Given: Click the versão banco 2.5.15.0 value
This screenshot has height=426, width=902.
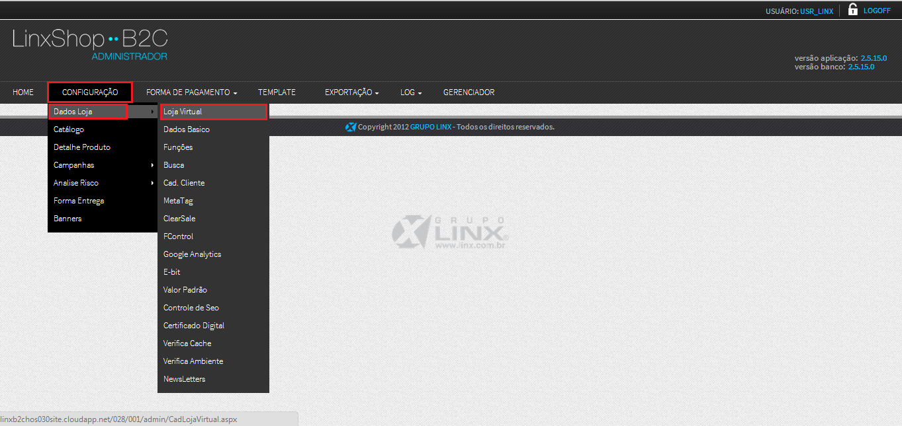Looking at the screenshot, I should 861,67.
